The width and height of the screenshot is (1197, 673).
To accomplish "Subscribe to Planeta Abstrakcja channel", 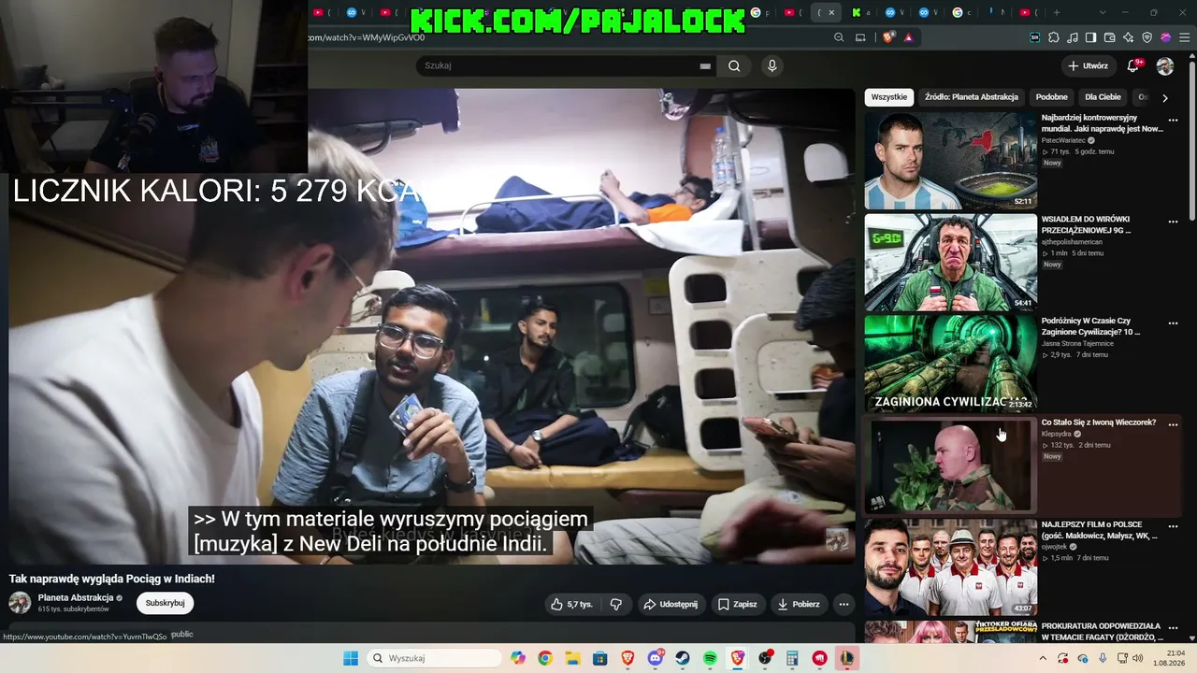I will click(166, 603).
